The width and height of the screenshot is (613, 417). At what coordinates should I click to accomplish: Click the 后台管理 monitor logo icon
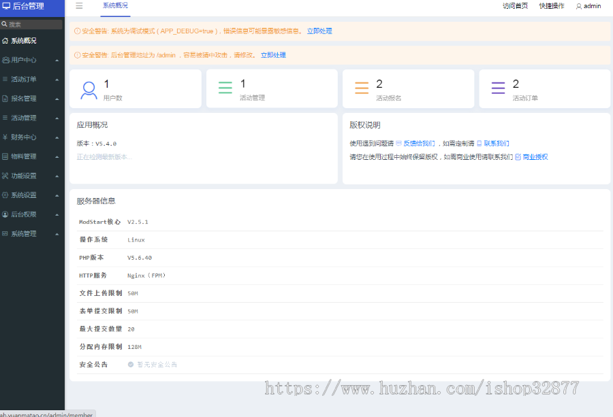[x=6, y=6]
